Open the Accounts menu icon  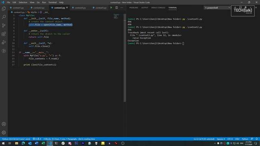coord(4,124)
